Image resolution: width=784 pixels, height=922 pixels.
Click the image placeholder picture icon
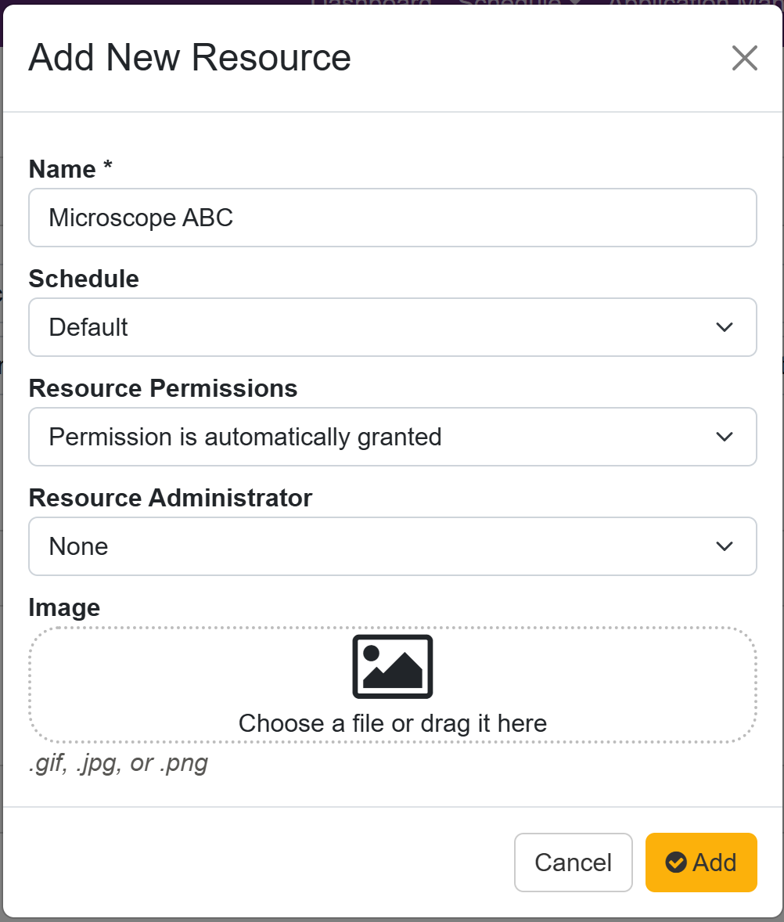[392, 666]
